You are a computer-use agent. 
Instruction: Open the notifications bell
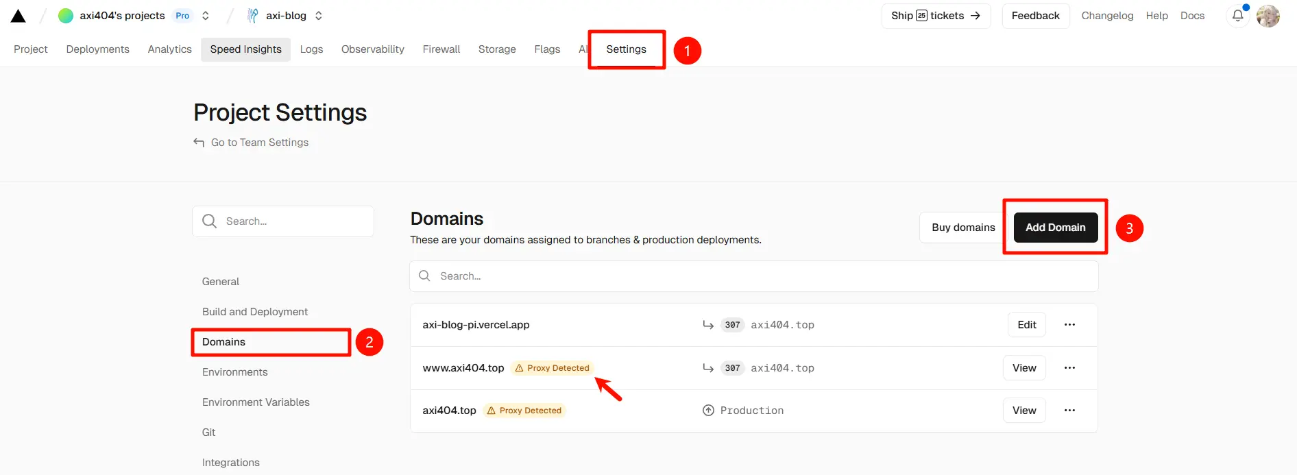tap(1238, 16)
